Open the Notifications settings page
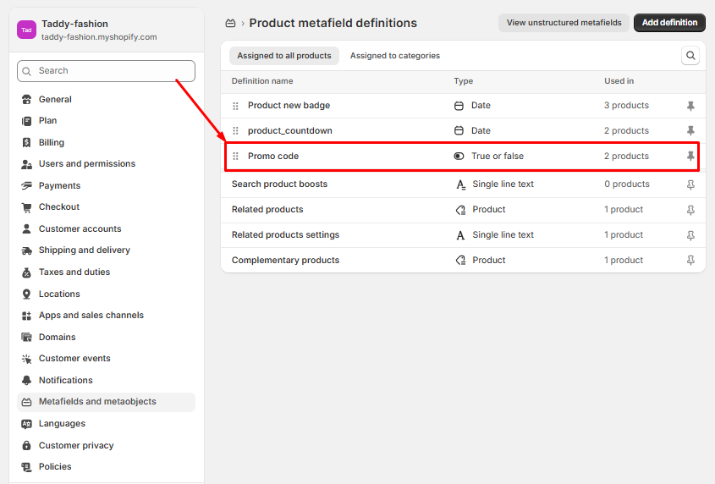715x484 pixels. point(65,381)
